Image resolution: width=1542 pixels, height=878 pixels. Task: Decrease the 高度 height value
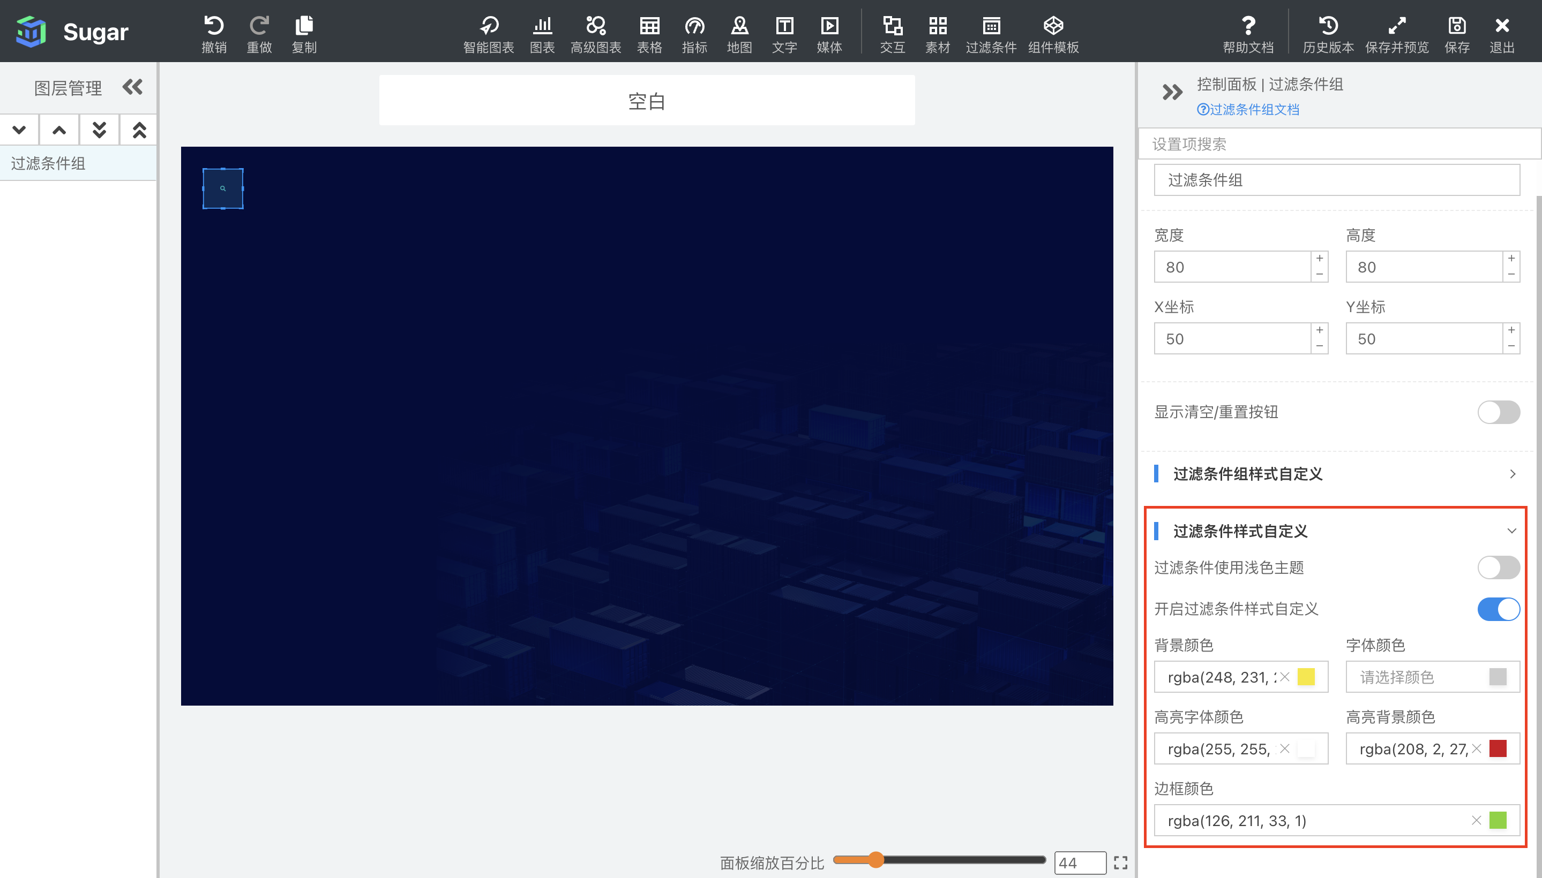1511,274
